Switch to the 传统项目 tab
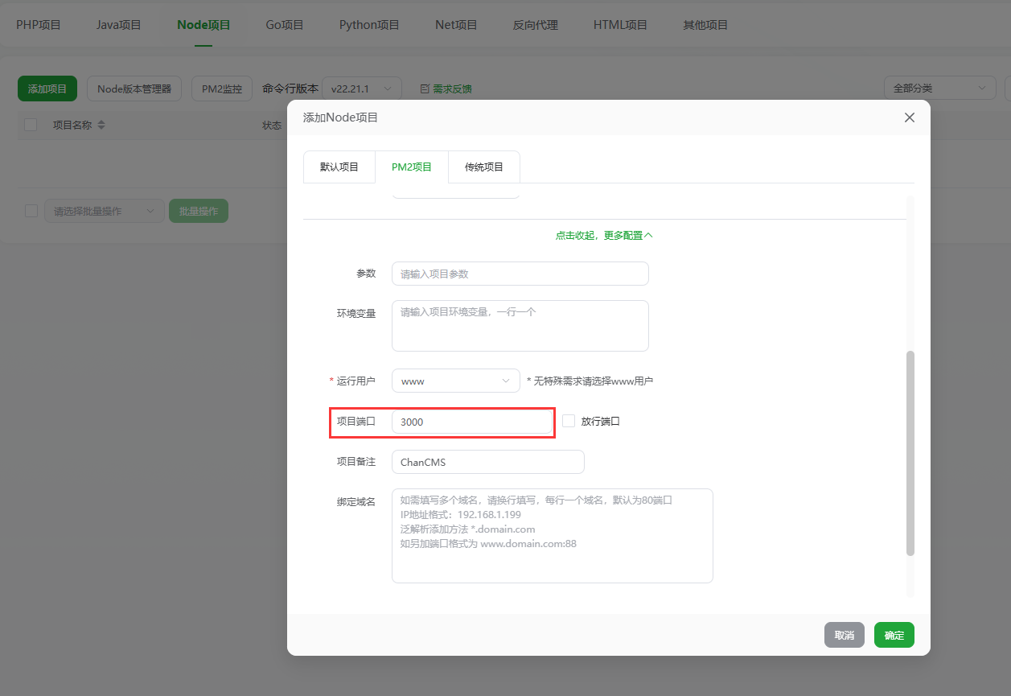This screenshot has width=1011, height=696. point(483,167)
